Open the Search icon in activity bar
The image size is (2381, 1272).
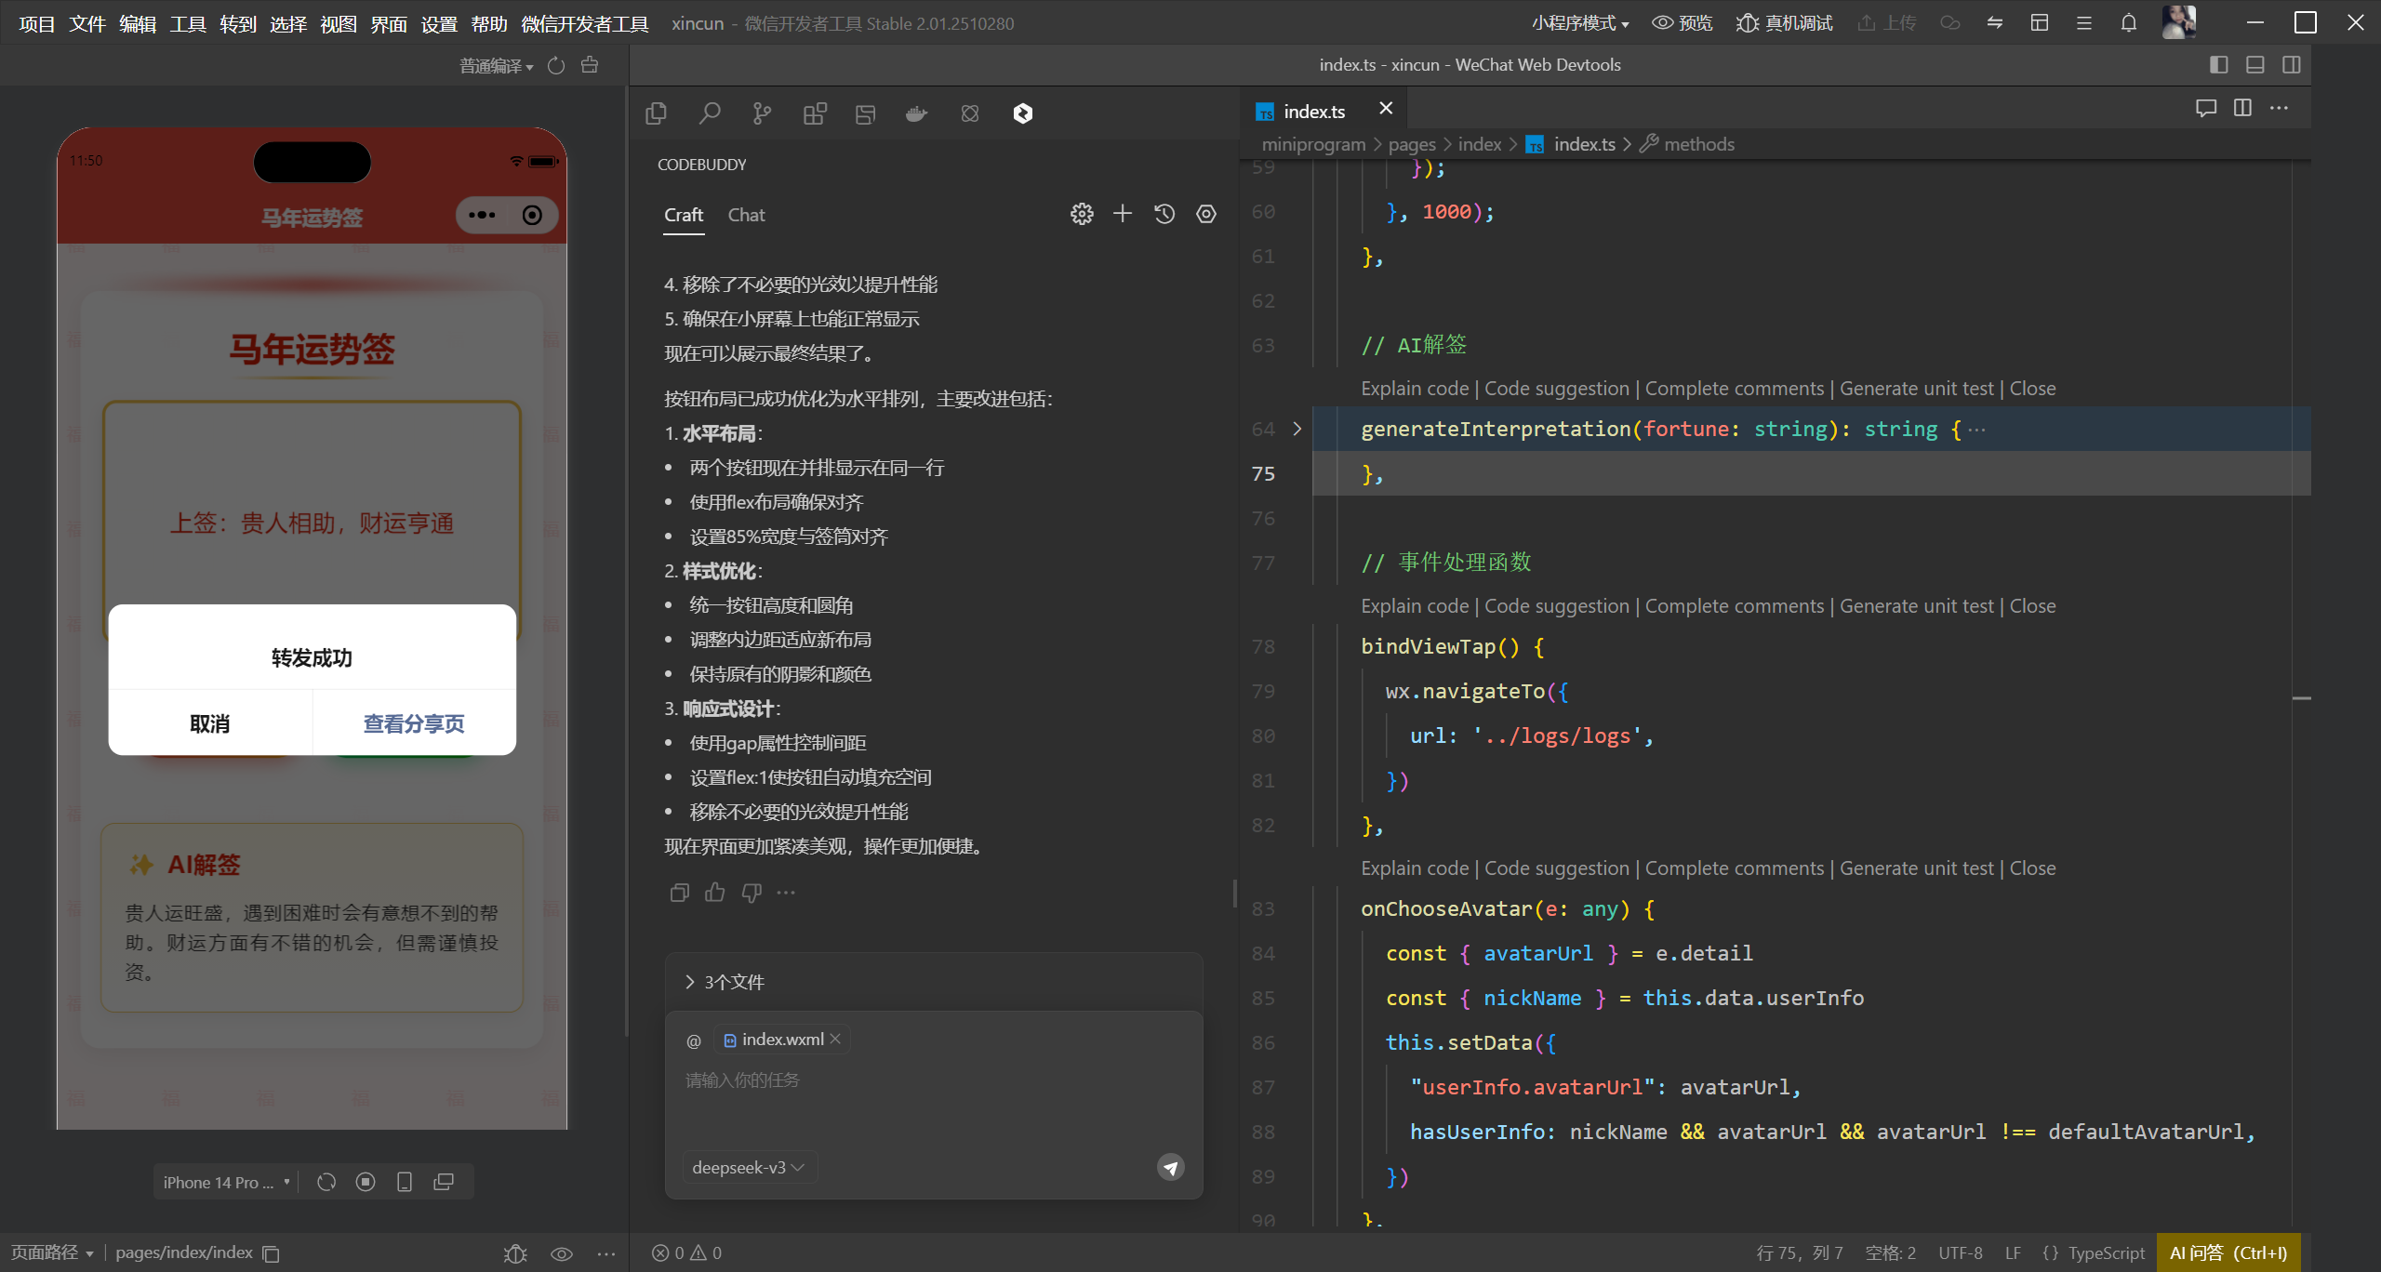coord(710,113)
